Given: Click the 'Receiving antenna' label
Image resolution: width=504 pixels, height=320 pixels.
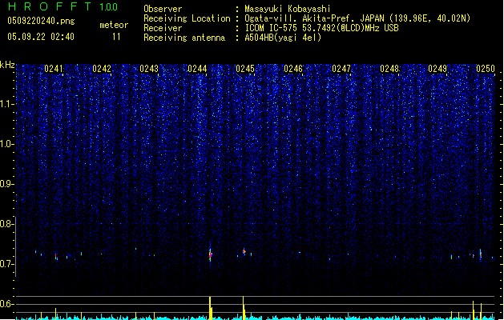Looking at the screenshot, I should point(184,38).
